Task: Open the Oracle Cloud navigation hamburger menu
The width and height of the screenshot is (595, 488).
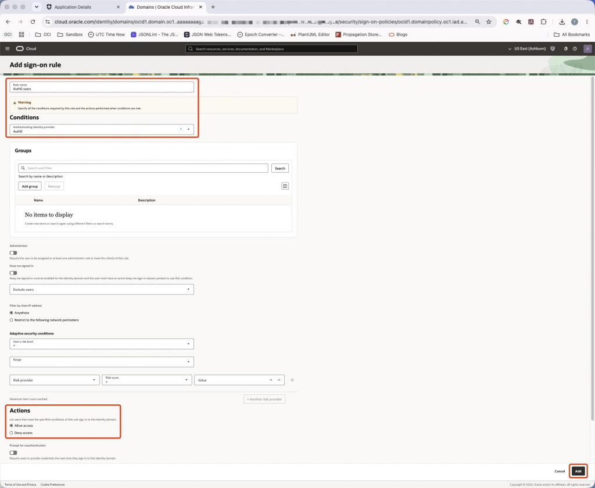Action: [x=7, y=49]
